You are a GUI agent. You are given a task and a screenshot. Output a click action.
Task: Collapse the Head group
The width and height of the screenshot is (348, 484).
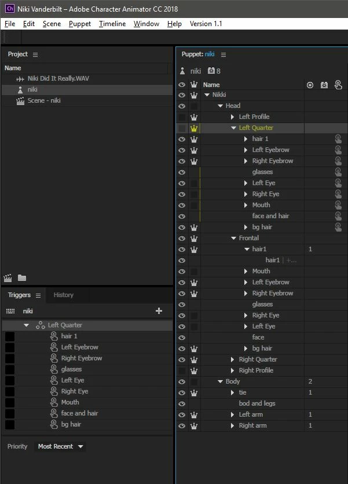[x=220, y=106]
